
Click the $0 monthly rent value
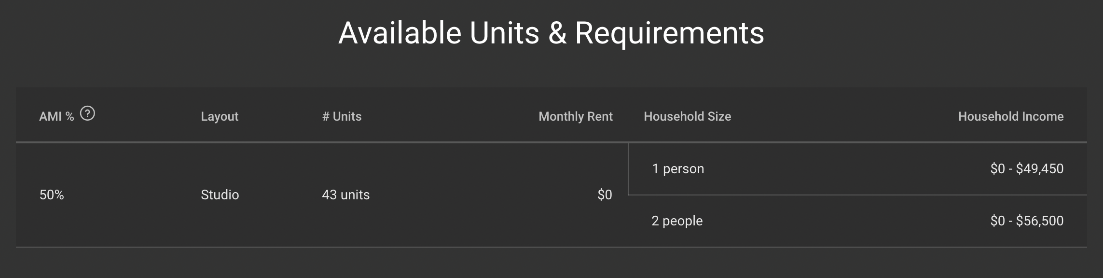(605, 195)
